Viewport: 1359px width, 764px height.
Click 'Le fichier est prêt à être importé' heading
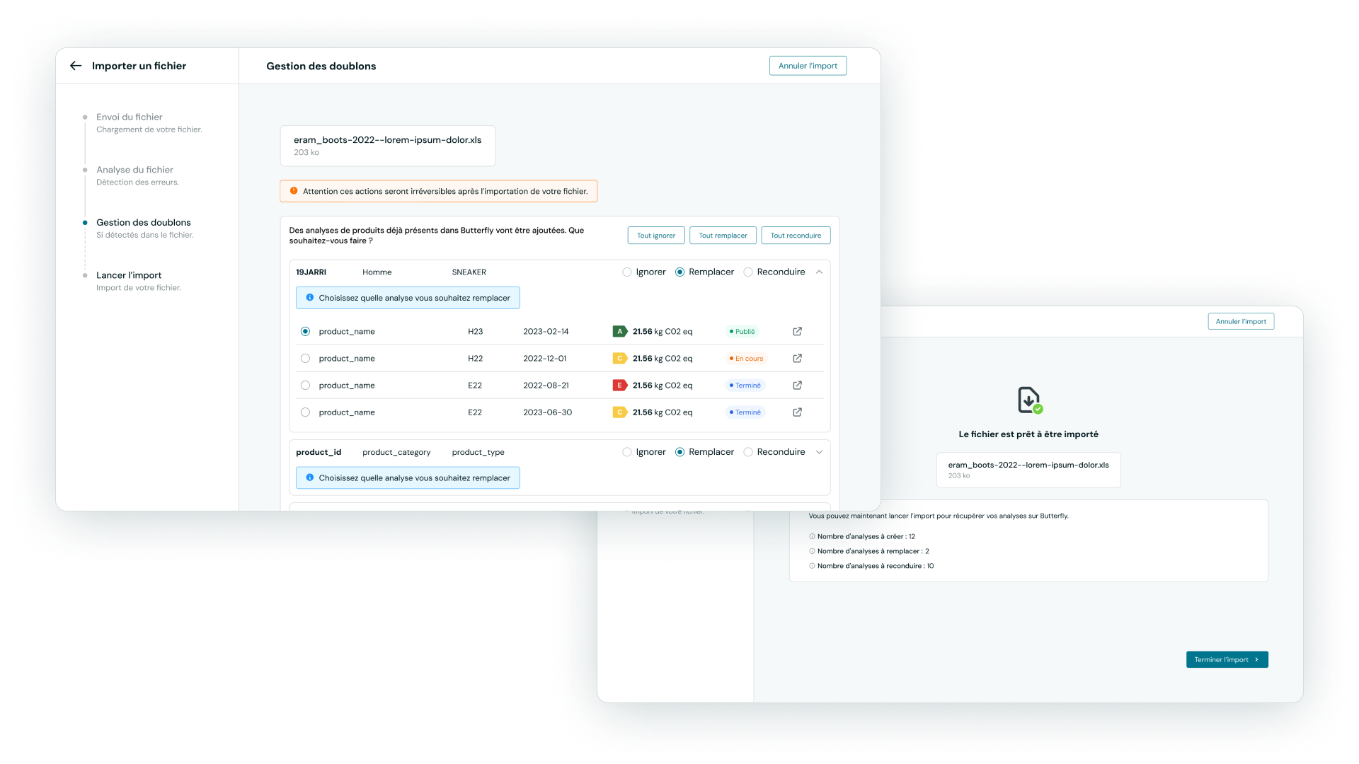(x=1028, y=434)
